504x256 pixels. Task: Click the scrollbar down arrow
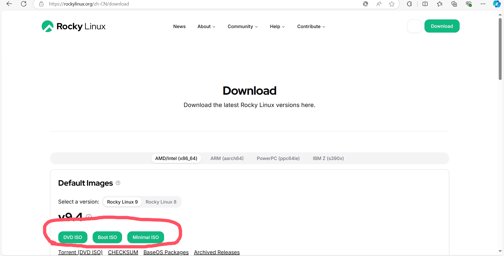click(500, 251)
